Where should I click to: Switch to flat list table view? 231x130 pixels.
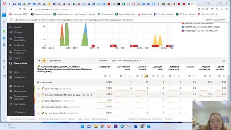[x=39, y=61]
